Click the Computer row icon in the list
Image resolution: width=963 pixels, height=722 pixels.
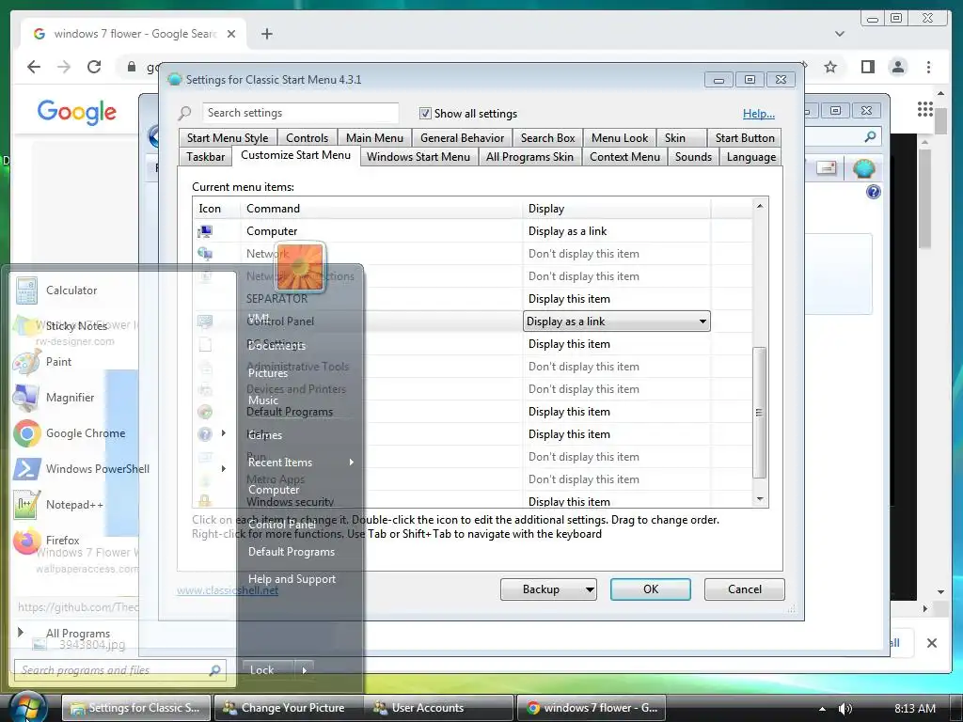[x=204, y=231]
